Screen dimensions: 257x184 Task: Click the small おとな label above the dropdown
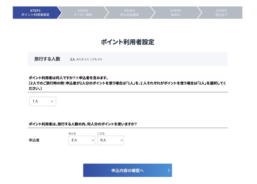[72, 134]
